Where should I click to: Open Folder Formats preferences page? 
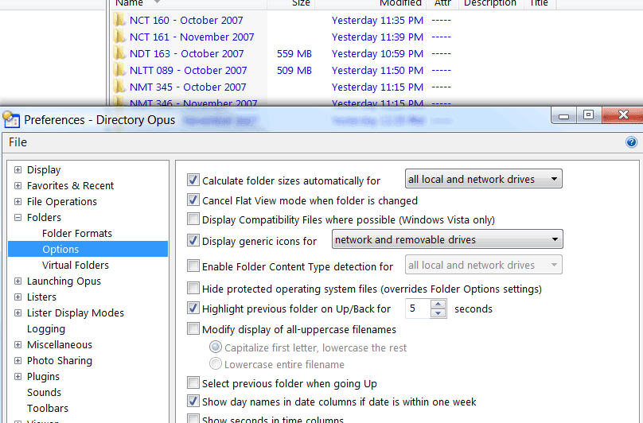click(77, 233)
